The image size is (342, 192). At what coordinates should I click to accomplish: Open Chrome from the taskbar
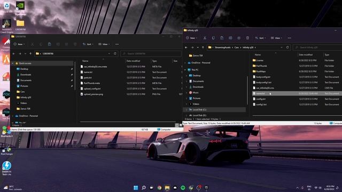point(159,188)
